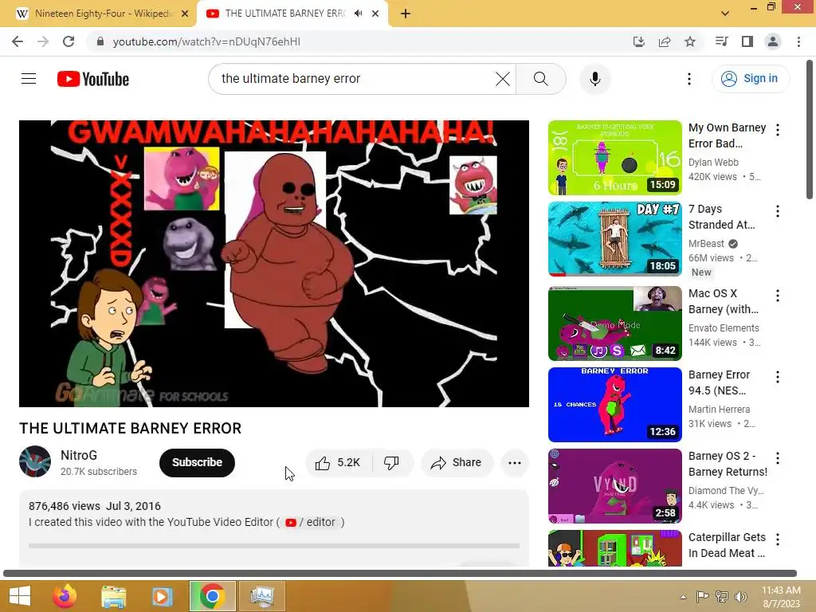Subscribe to the NitroG channel

198,463
